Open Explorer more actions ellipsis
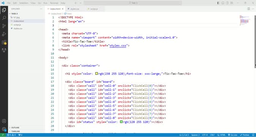The image size is (256, 137). (x=41, y=9)
